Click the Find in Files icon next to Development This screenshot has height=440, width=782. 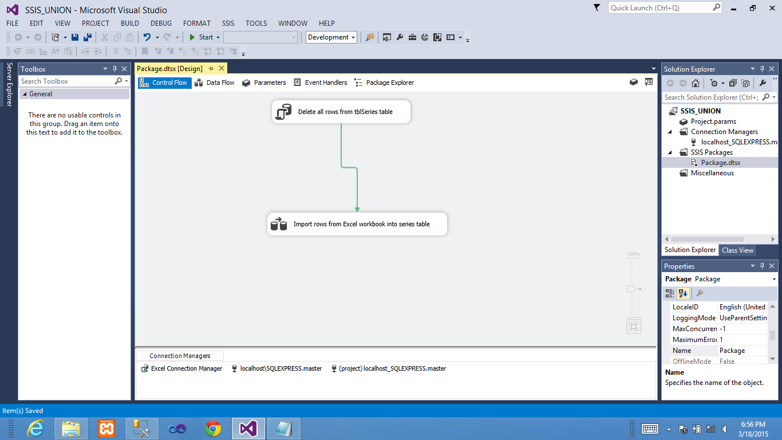click(370, 37)
